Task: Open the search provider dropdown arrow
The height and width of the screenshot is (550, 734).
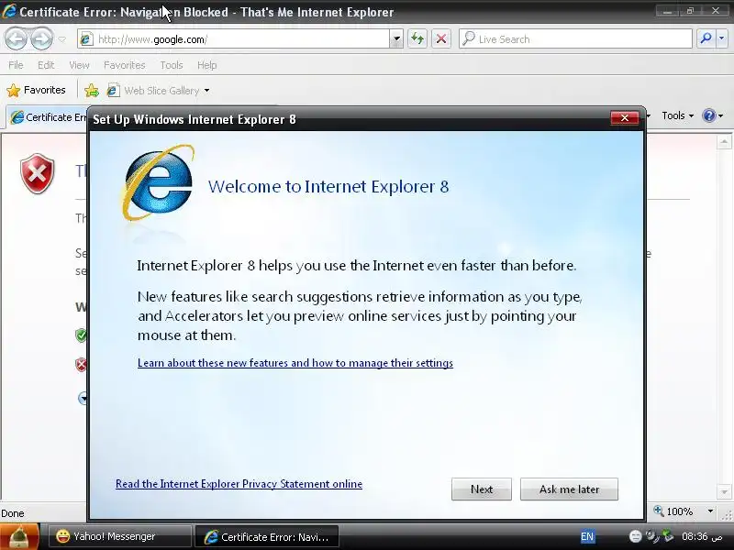Action: [x=722, y=38]
